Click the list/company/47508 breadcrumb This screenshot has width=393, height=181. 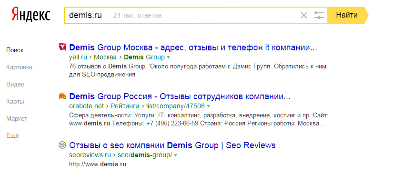coord(175,106)
